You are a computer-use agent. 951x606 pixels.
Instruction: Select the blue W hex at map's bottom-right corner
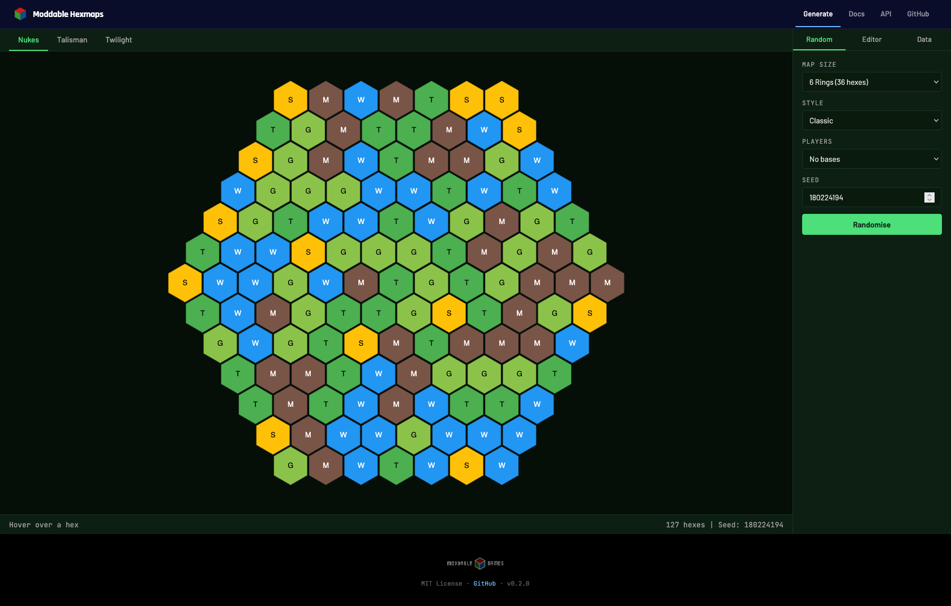[502, 465]
